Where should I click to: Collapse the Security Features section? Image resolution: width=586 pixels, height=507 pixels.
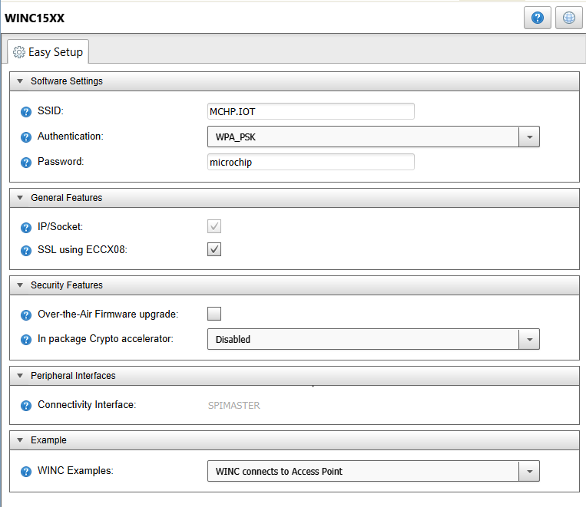click(20, 285)
